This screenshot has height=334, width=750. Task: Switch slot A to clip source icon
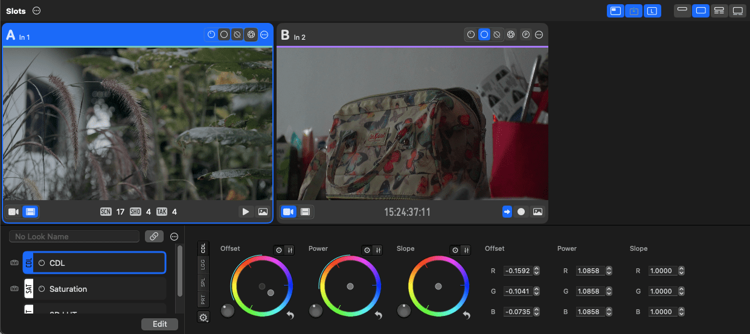click(x=30, y=212)
